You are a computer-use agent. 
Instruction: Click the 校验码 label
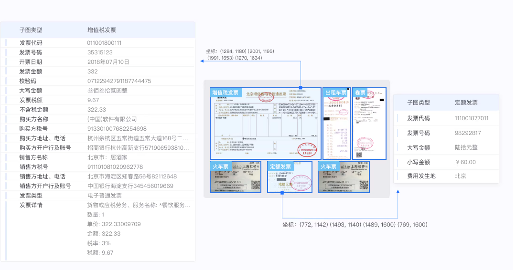(x=28, y=81)
